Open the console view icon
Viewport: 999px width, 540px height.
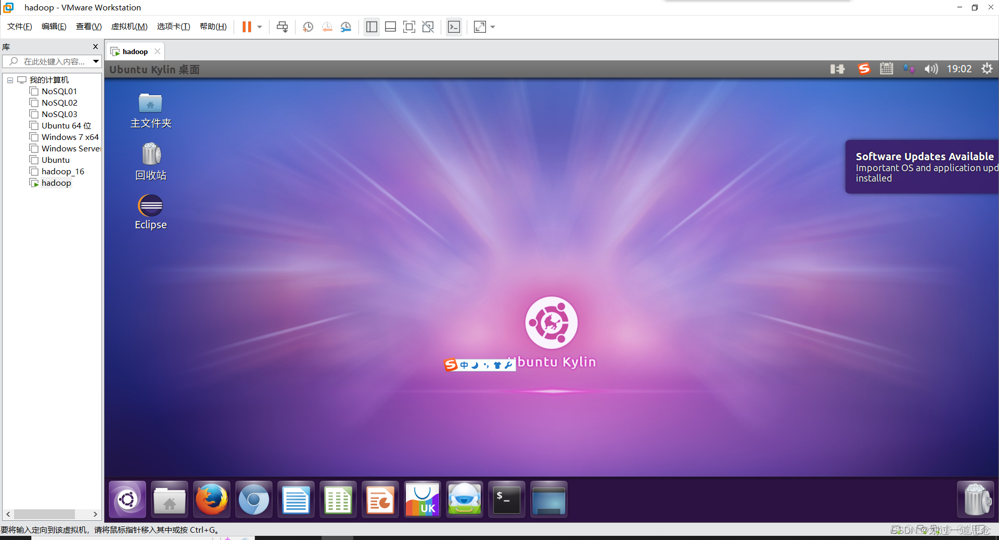point(454,27)
